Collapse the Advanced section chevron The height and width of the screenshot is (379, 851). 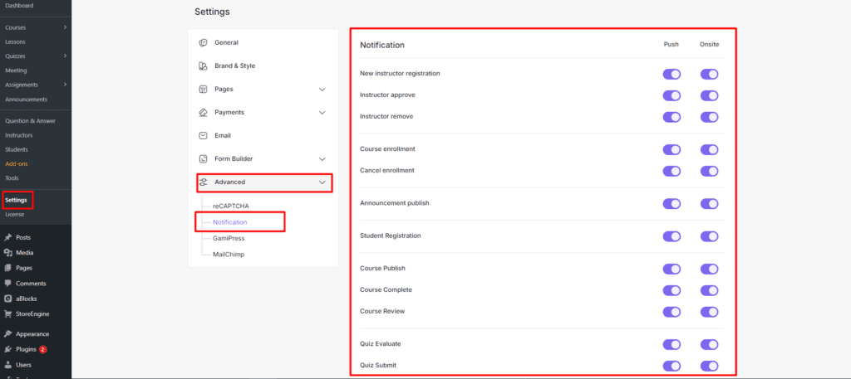322,182
